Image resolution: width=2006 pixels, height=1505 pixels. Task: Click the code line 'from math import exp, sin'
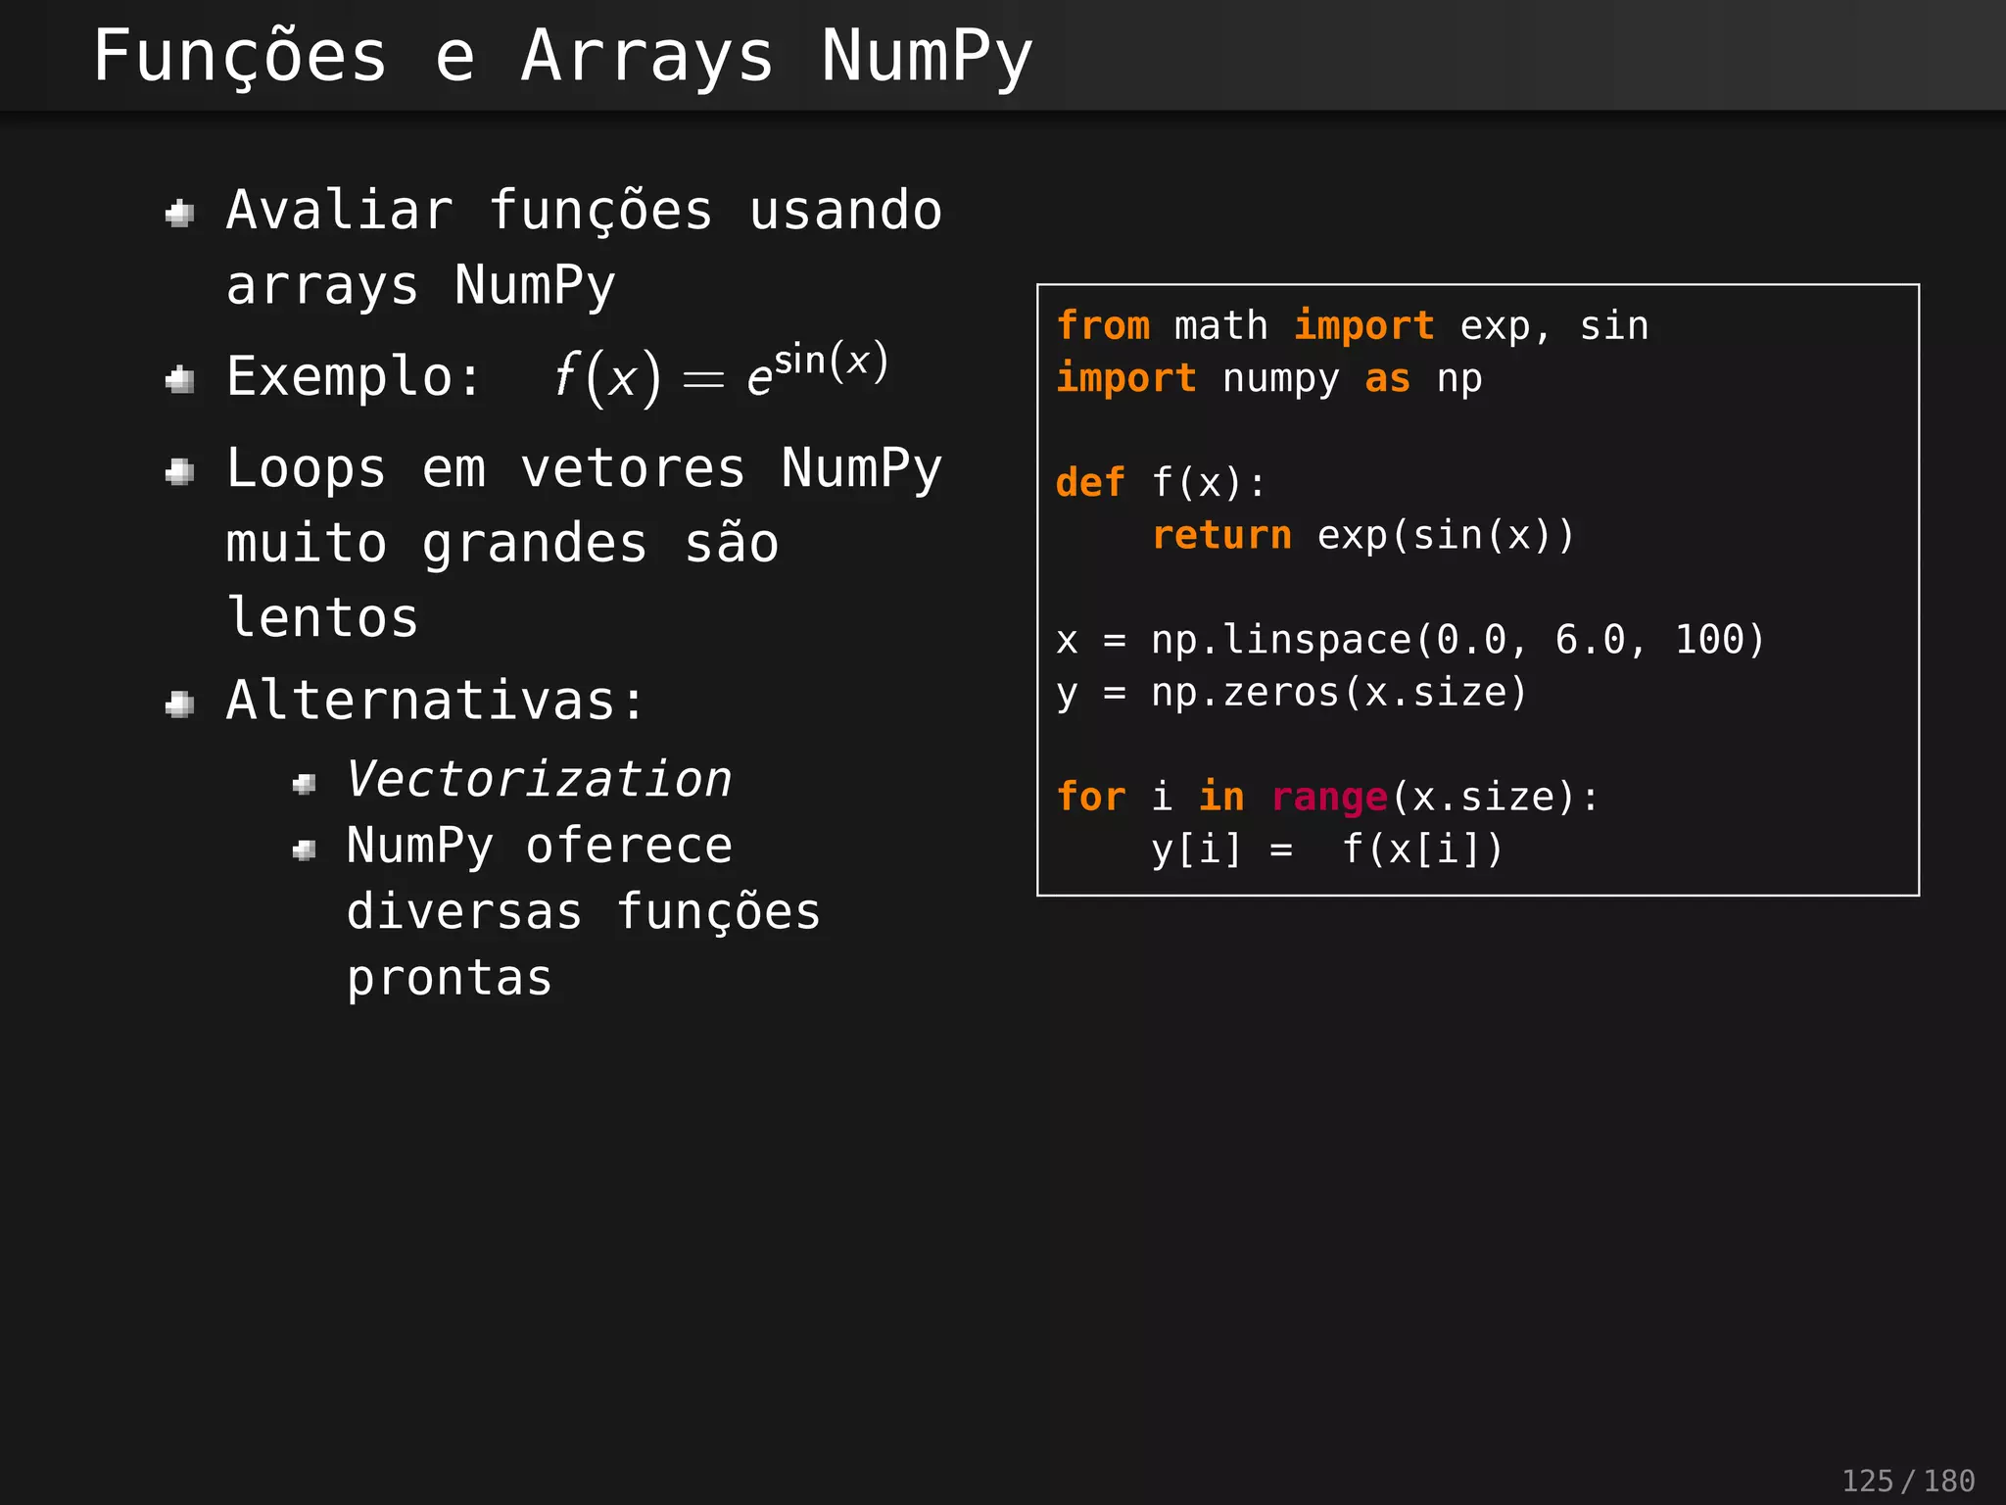(x=1353, y=326)
